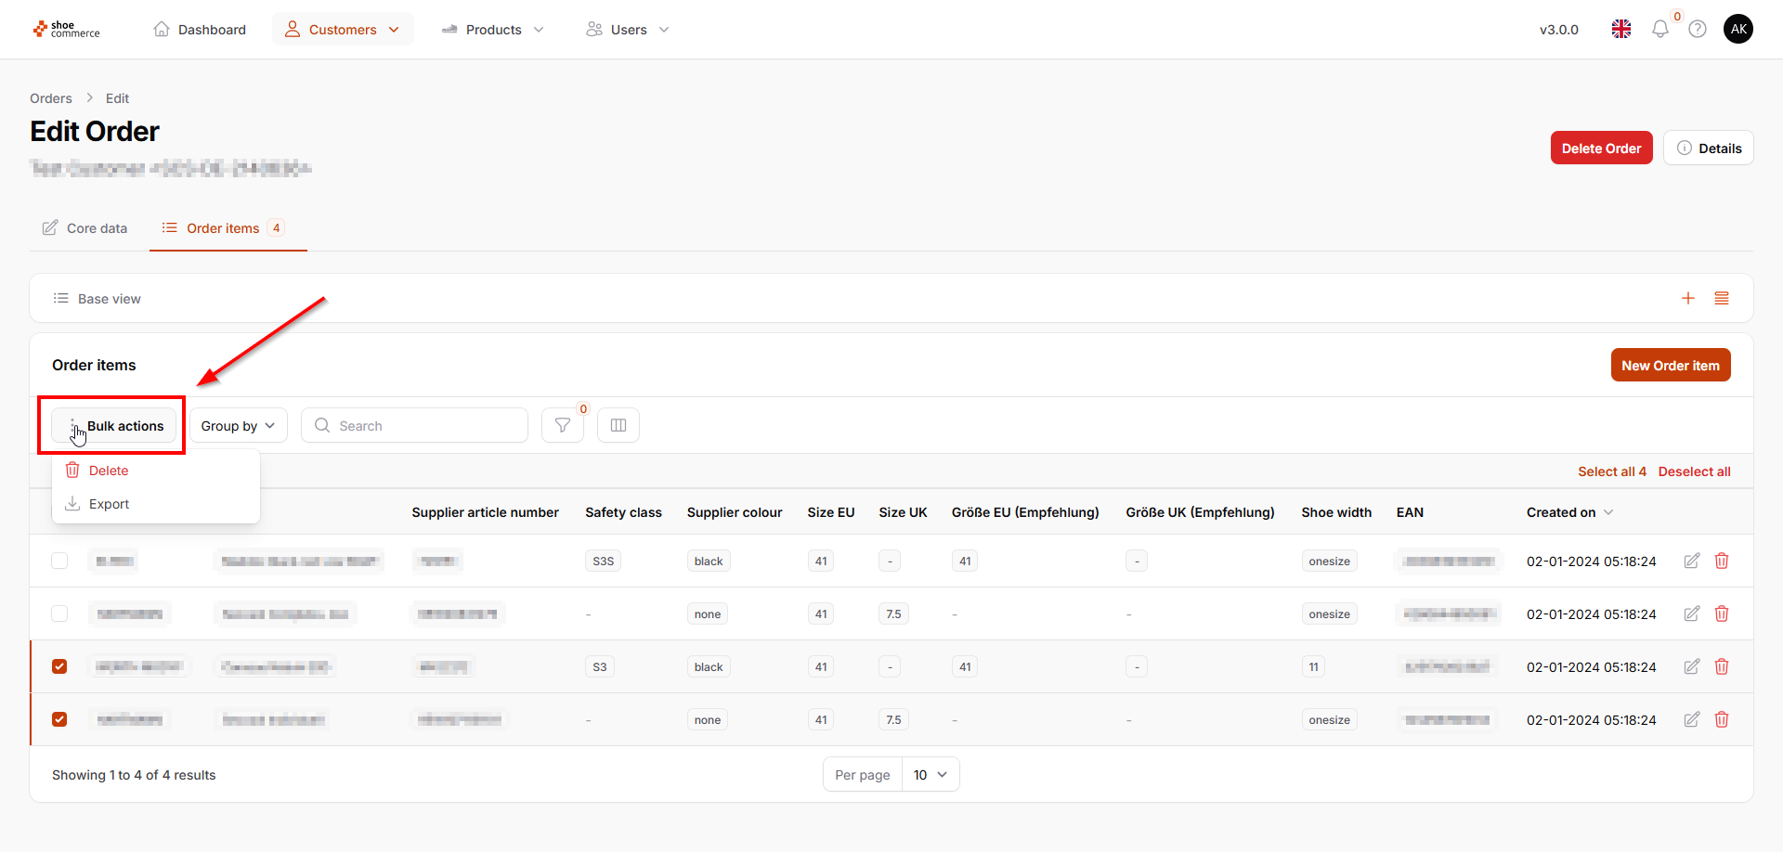Uncheck the third row checkbox
The width and height of the screenshot is (1783, 852).
click(59, 666)
